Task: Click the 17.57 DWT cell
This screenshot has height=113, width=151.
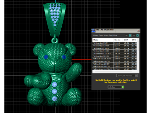Action: pos(127,69)
